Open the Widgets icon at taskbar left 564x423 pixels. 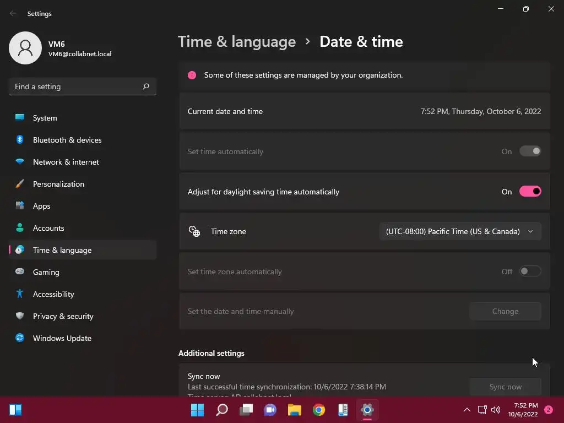coord(15,410)
